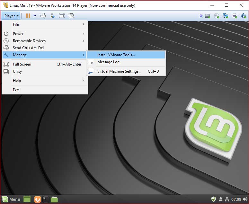The height and width of the screenshot is (204, 249).
Task: Open the Linux Mint Menu button
Action: [11, 199]
